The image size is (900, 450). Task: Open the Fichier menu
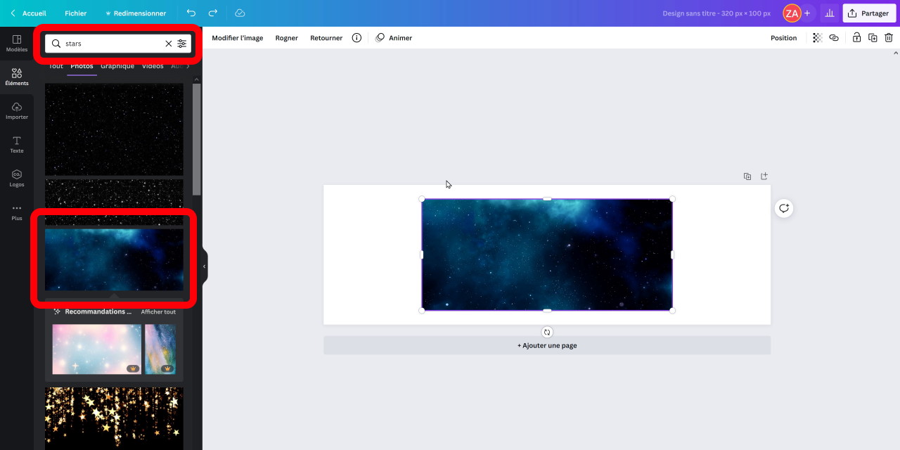(x=75, y=13)
